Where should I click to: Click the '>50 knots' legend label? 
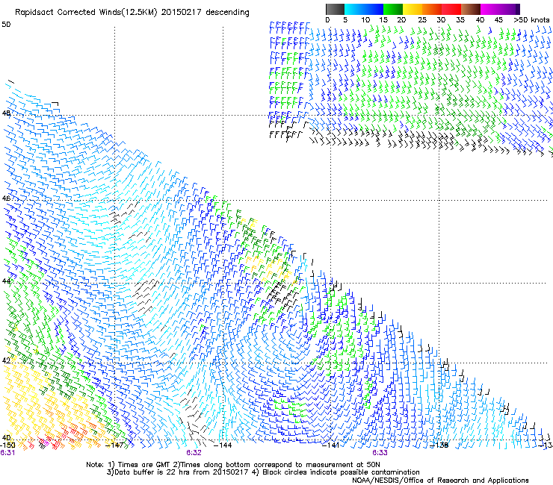[531, 20]
